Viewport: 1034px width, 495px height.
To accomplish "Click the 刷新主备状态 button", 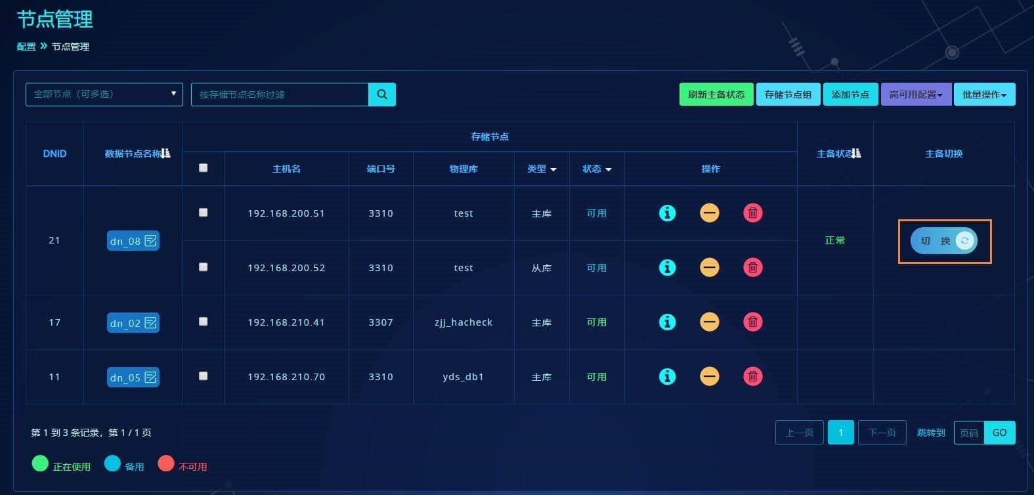I will (x=716, y=95).
